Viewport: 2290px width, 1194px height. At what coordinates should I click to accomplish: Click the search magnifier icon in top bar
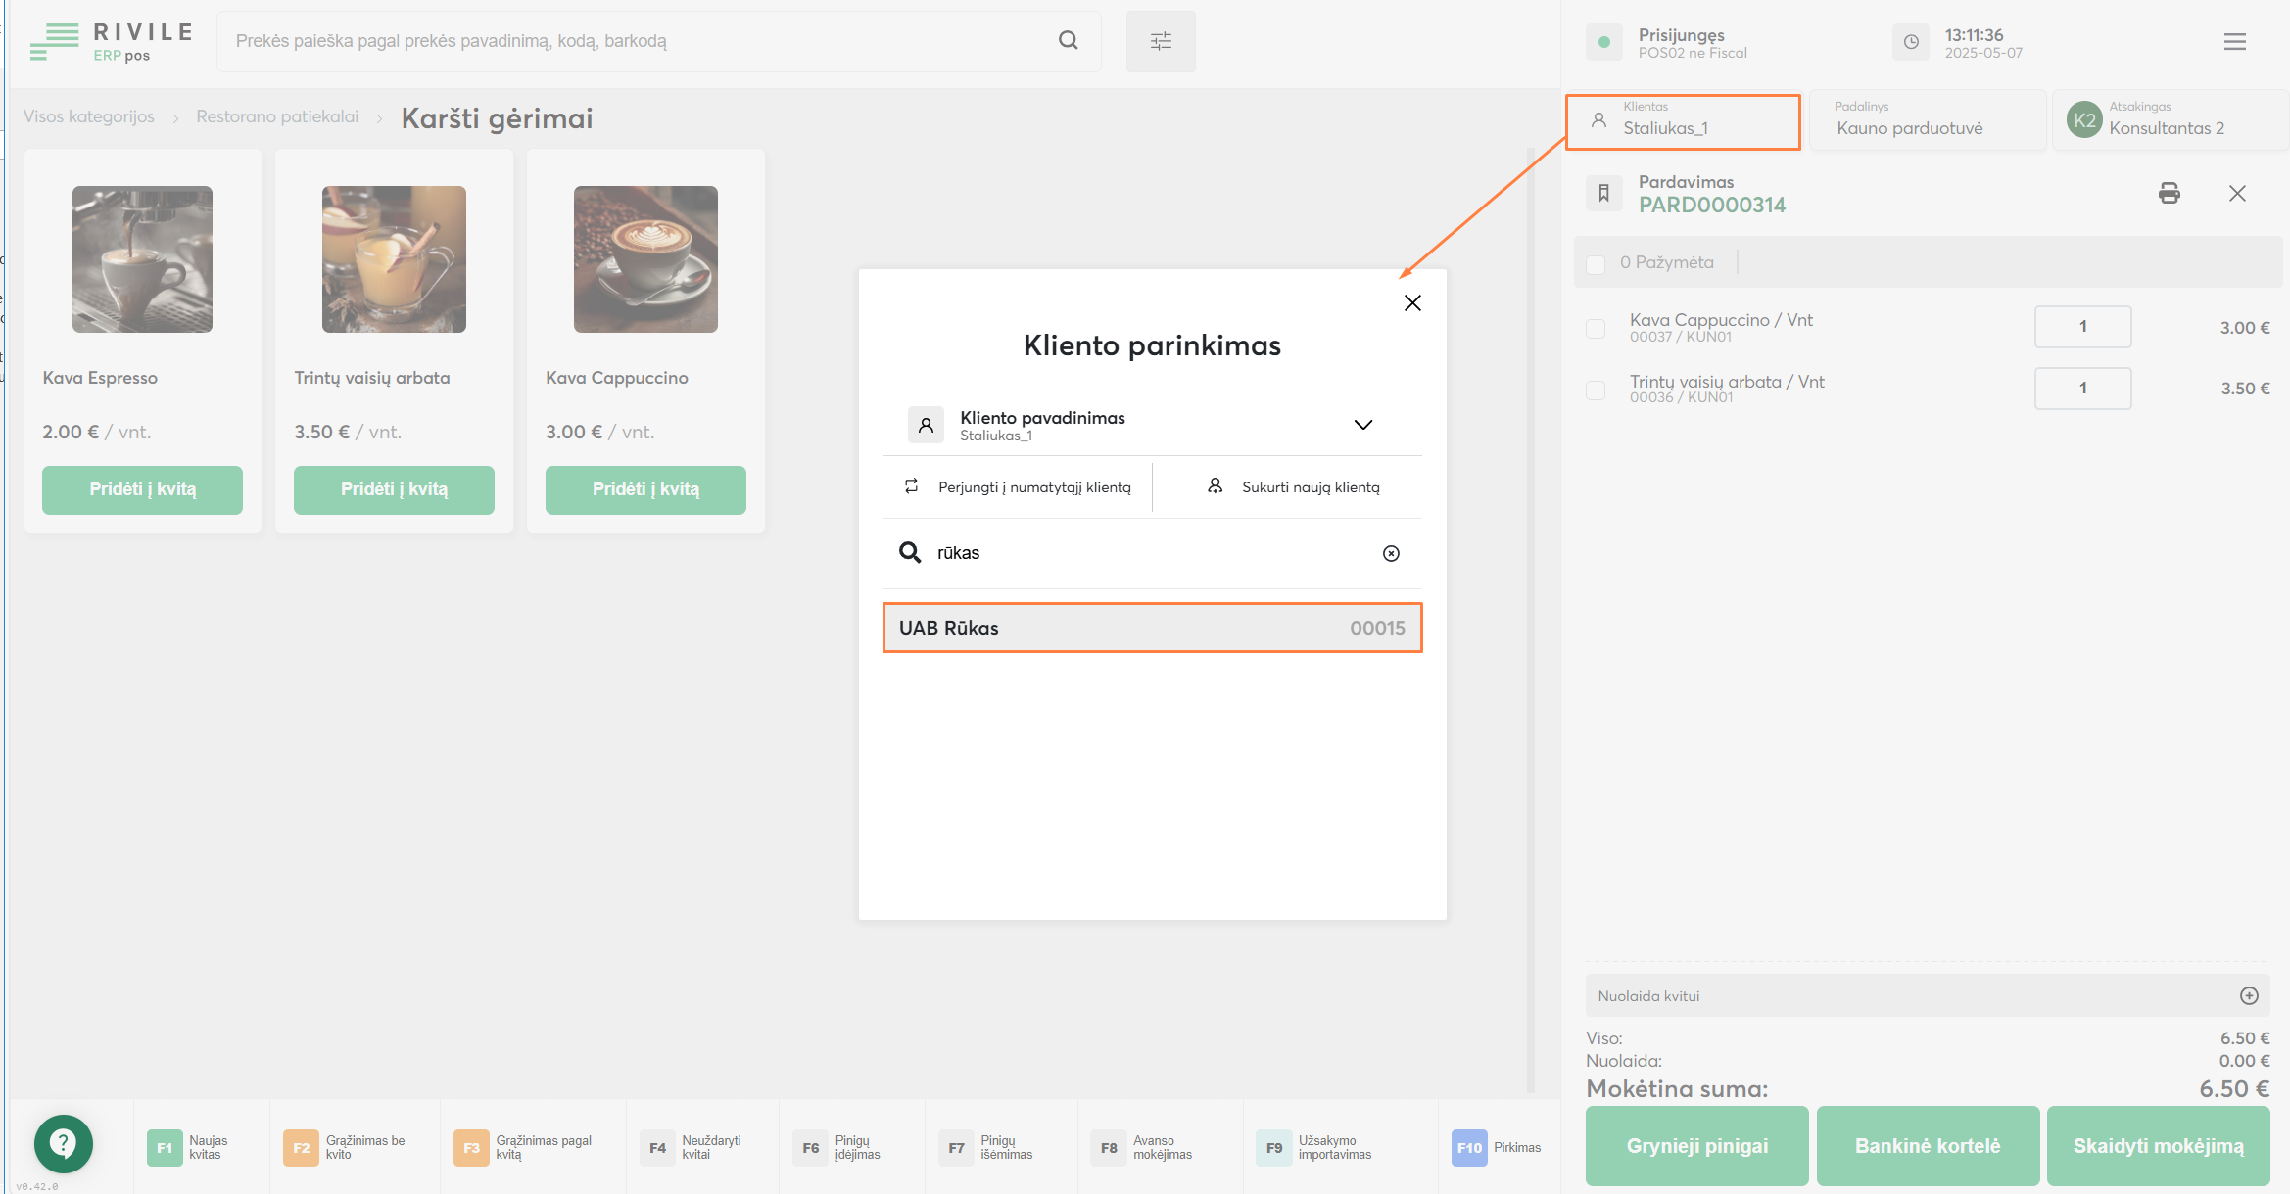tap(1068, 40)
